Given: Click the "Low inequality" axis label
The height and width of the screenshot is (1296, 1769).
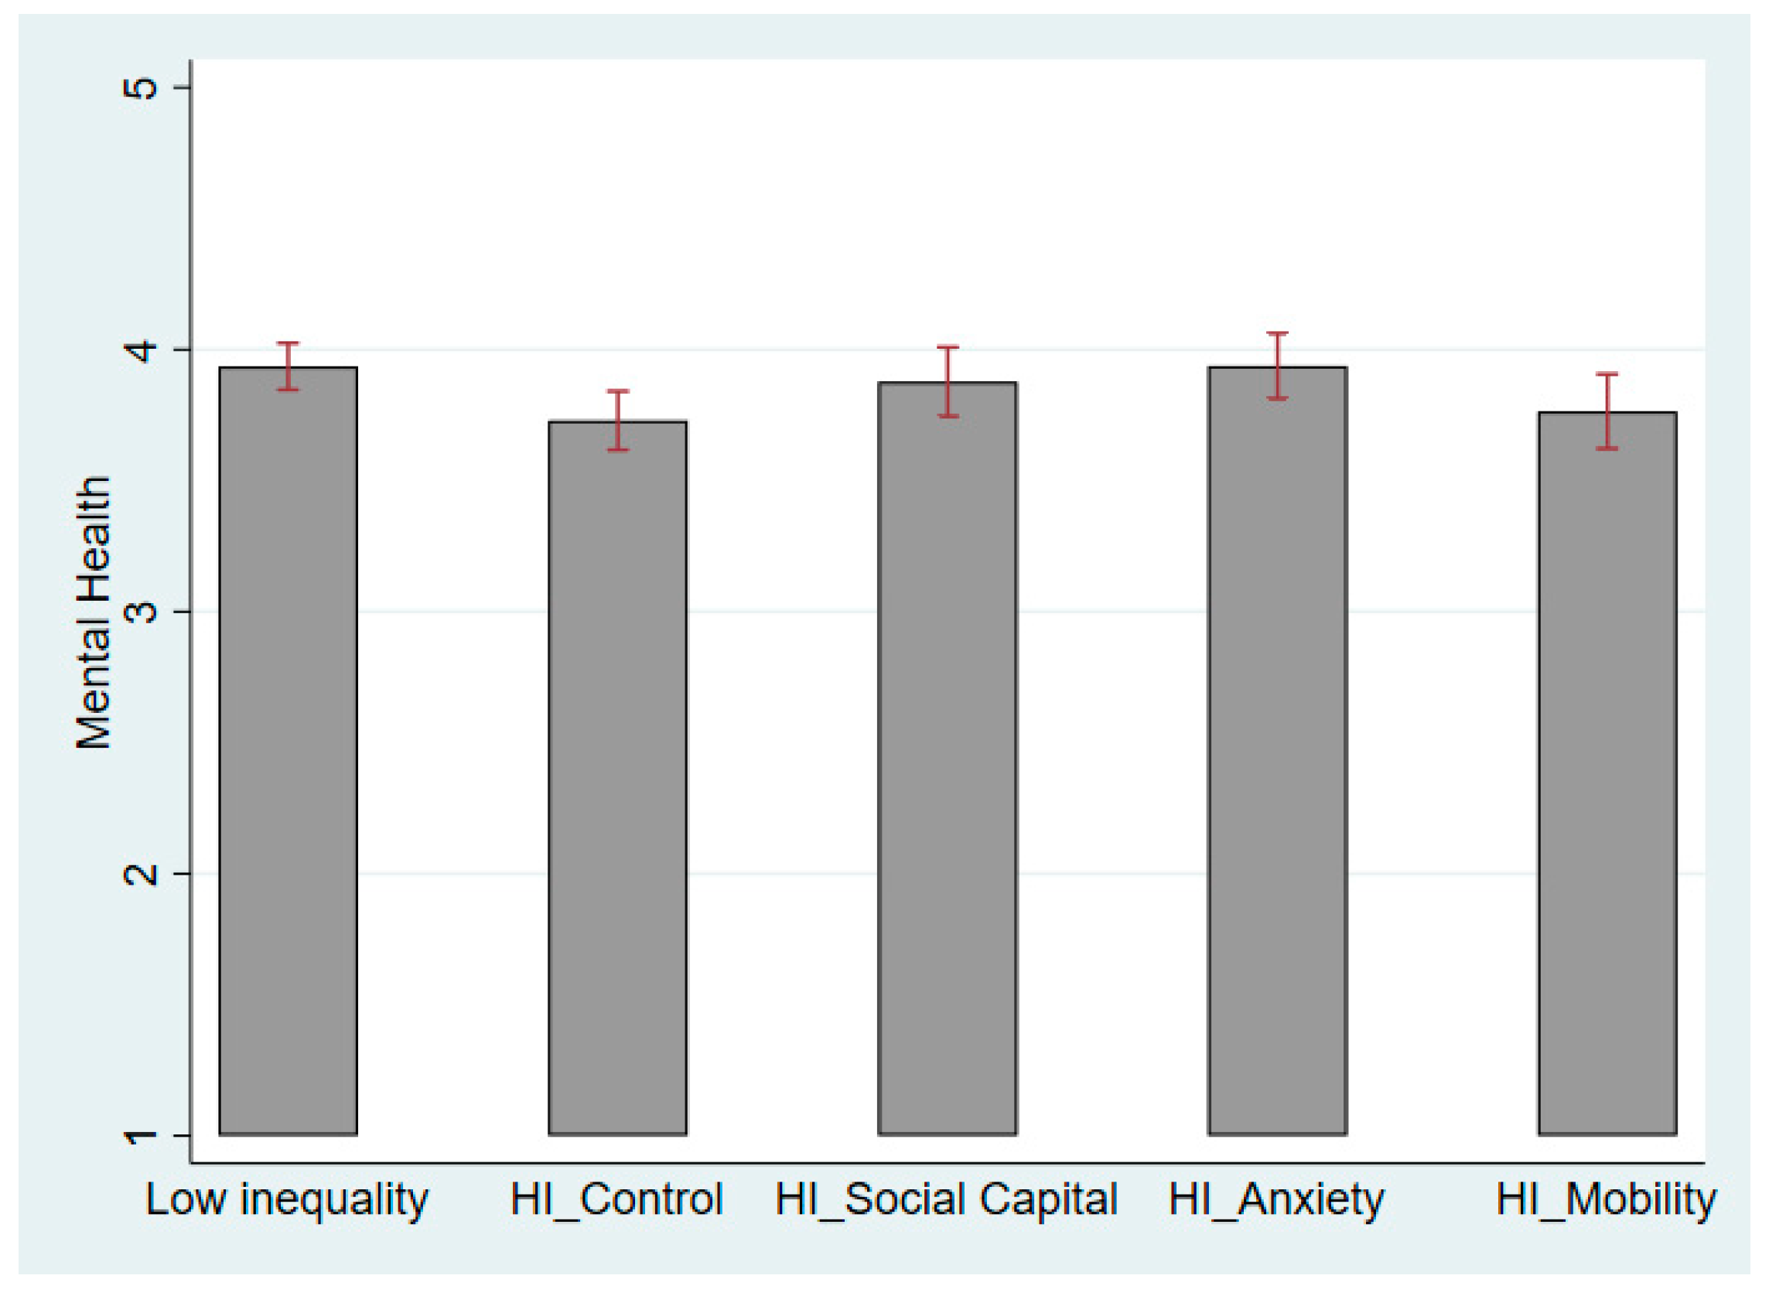Looking at the screenshot, I should point(287,1200).
